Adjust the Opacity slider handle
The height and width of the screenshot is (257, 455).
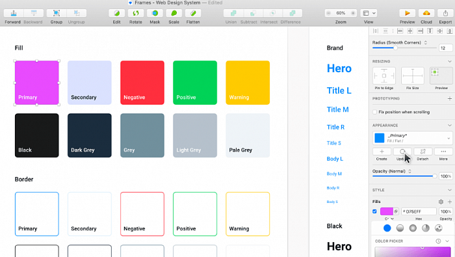[x=434, y=176]
